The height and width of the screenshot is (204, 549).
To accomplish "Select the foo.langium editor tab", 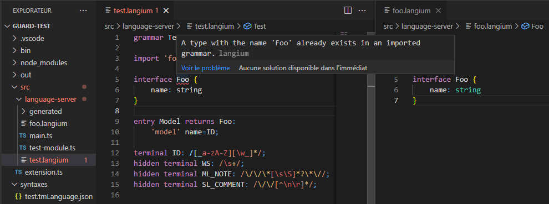I will [411, 11].
